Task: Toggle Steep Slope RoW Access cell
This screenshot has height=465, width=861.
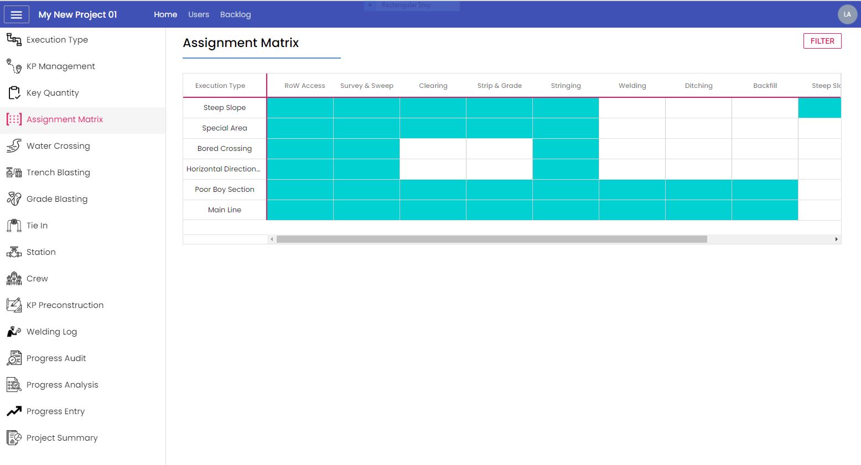Action: [300, 108]
